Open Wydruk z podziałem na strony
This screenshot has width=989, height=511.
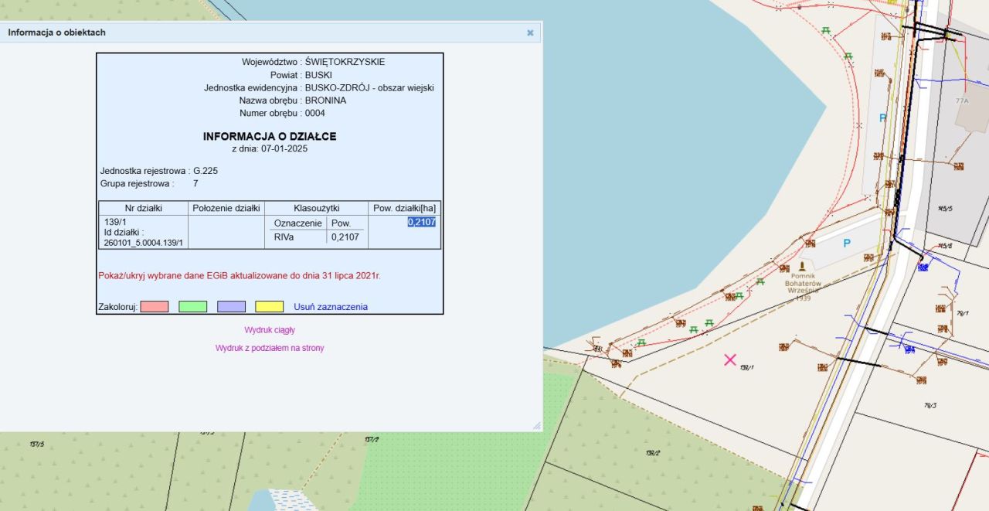270,348
